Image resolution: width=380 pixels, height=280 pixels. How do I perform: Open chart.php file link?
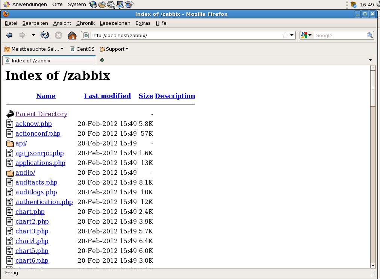[30, 212]
